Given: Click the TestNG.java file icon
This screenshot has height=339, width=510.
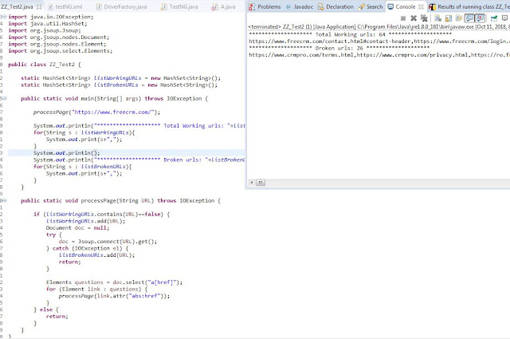Looking at the screenshot, I should point(164,6).
